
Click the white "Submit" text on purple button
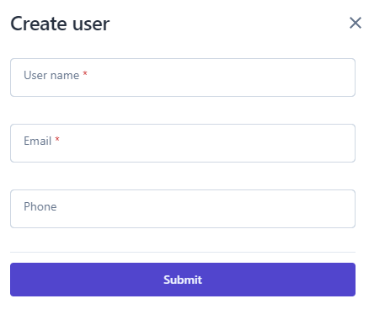pos(183,280)
